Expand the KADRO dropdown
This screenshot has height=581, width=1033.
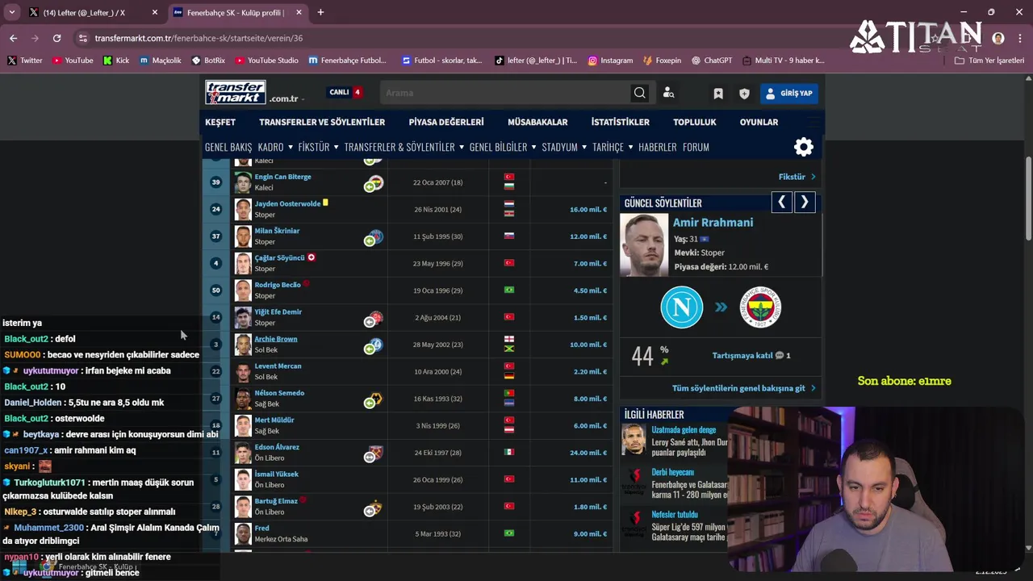[275, 147]
